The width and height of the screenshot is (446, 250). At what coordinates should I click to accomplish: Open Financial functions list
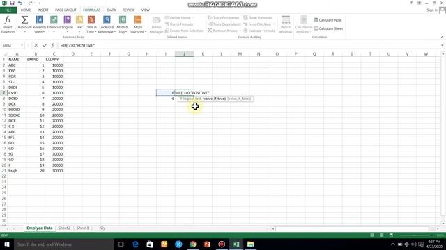click(x=54, y=24)
